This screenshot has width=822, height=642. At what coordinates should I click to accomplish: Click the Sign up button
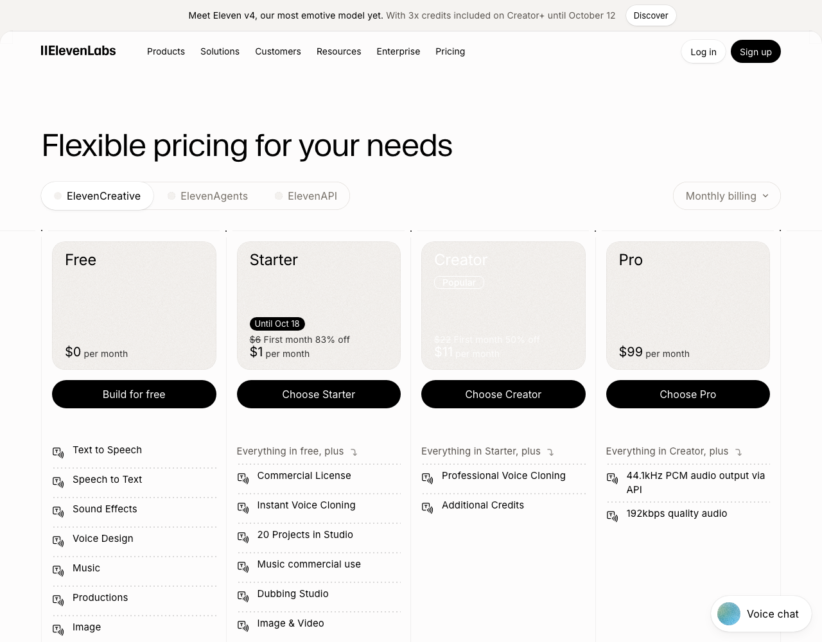coord(756,52)
